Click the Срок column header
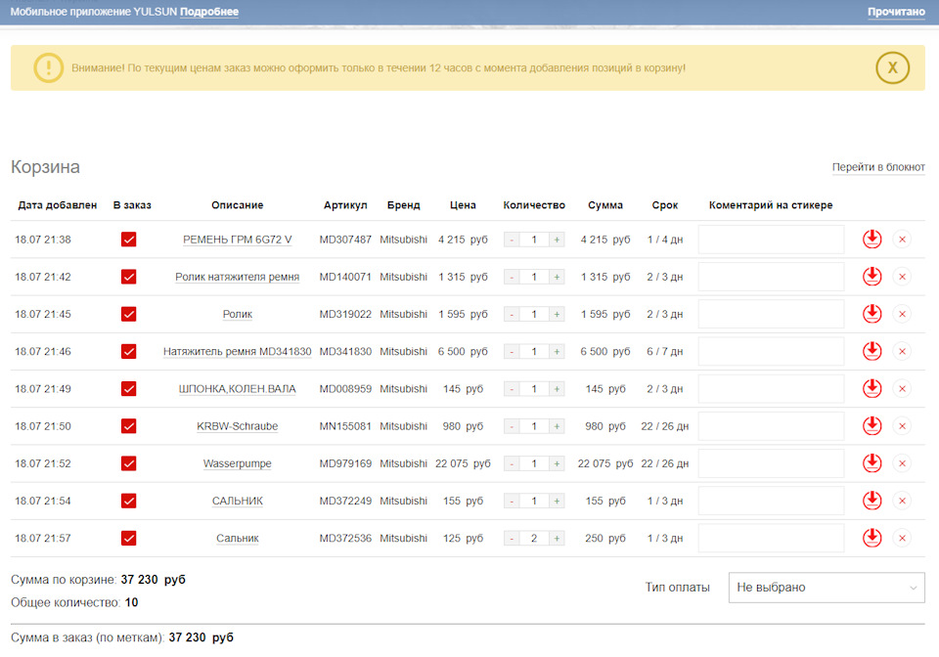Viewport: 939px width, 657px height. point(665,205)
